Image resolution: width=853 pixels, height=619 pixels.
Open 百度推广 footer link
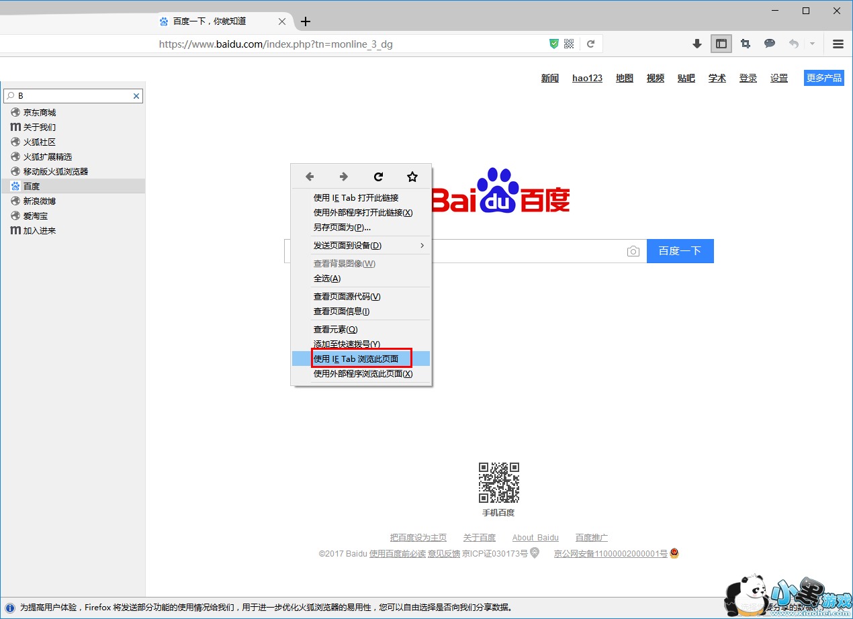(592, 538)
